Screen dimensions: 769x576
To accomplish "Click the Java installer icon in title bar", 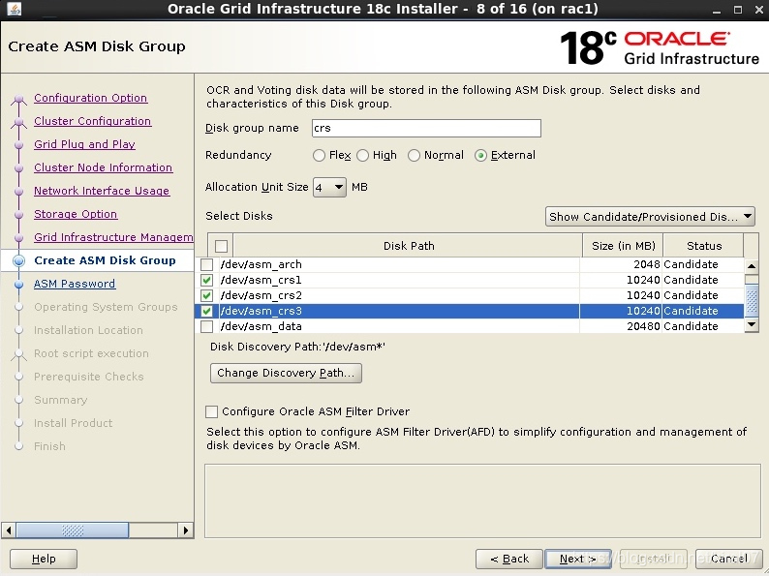I will (x=15, y=9).
